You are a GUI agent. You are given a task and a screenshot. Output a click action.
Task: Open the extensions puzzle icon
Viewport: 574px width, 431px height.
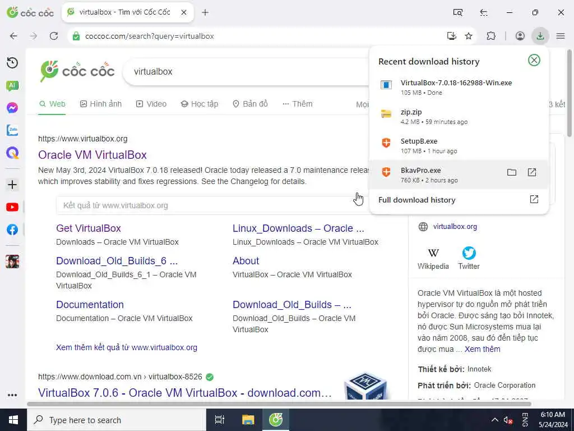click(x=491, y=36)
